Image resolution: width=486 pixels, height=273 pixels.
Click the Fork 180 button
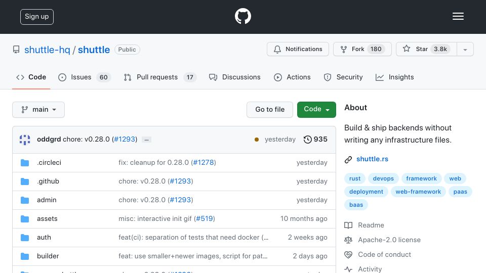point(362,49)
